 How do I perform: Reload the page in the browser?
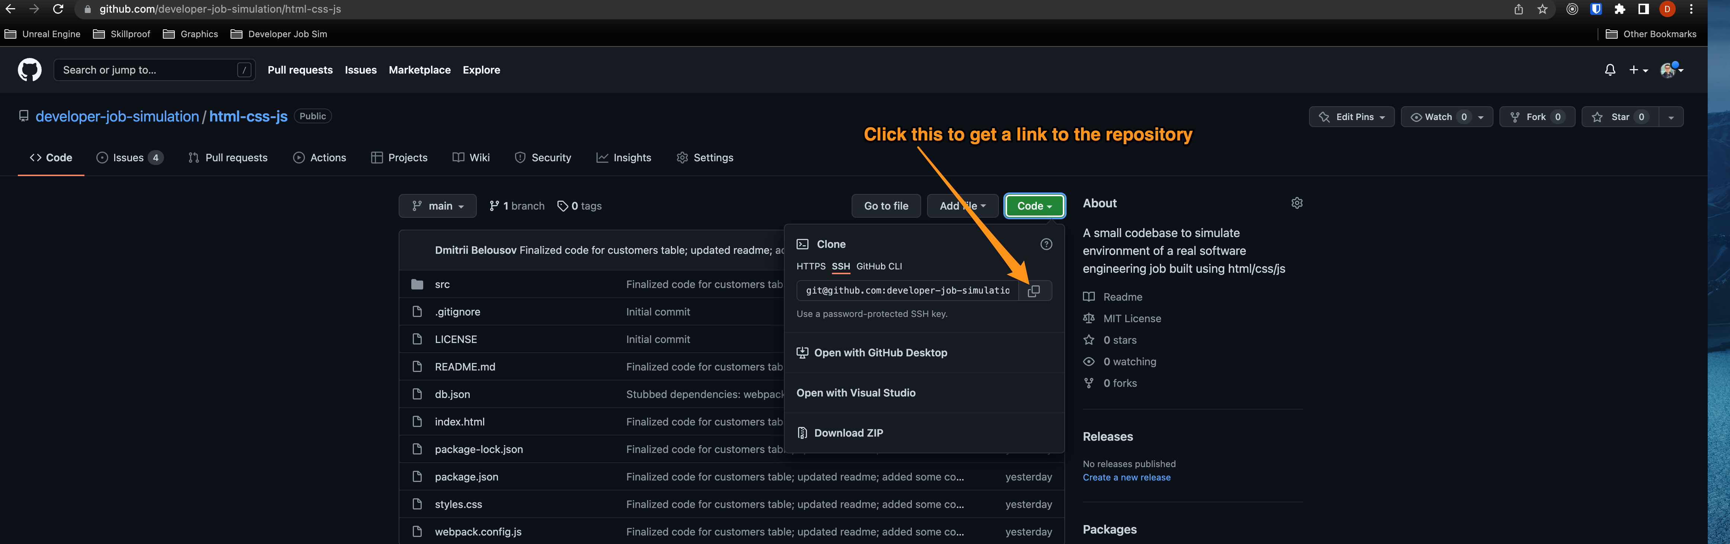click(58, 9)
